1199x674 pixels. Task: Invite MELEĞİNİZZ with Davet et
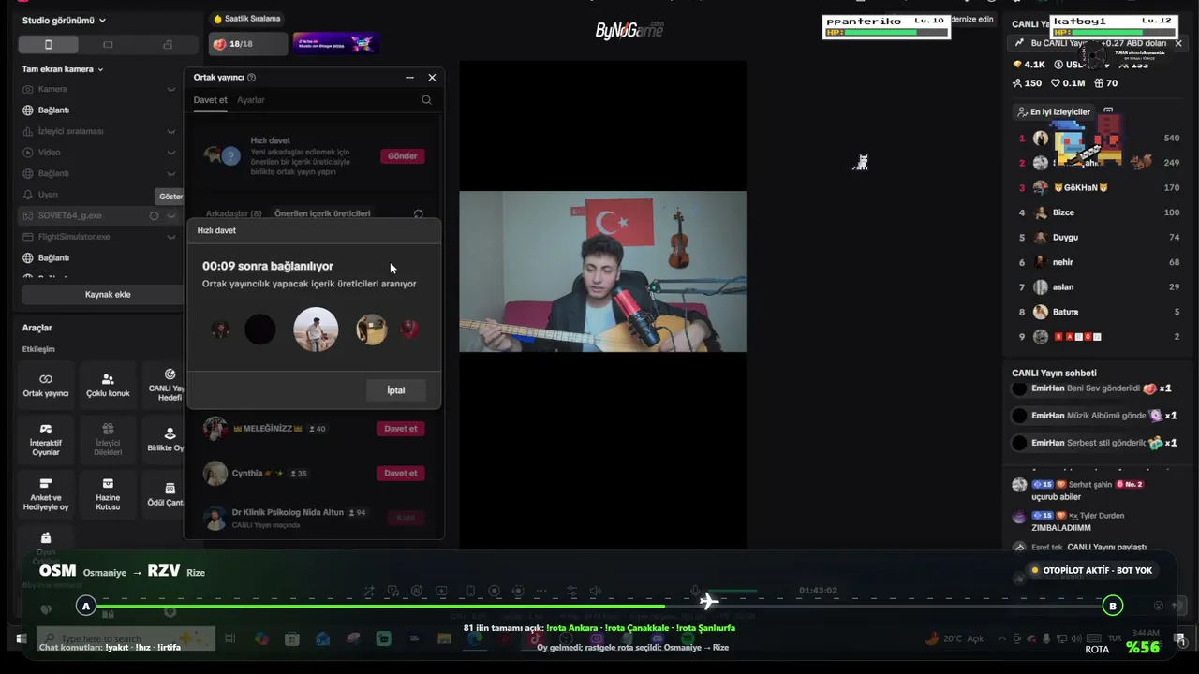pyautogui.click(x=401, y=429)
